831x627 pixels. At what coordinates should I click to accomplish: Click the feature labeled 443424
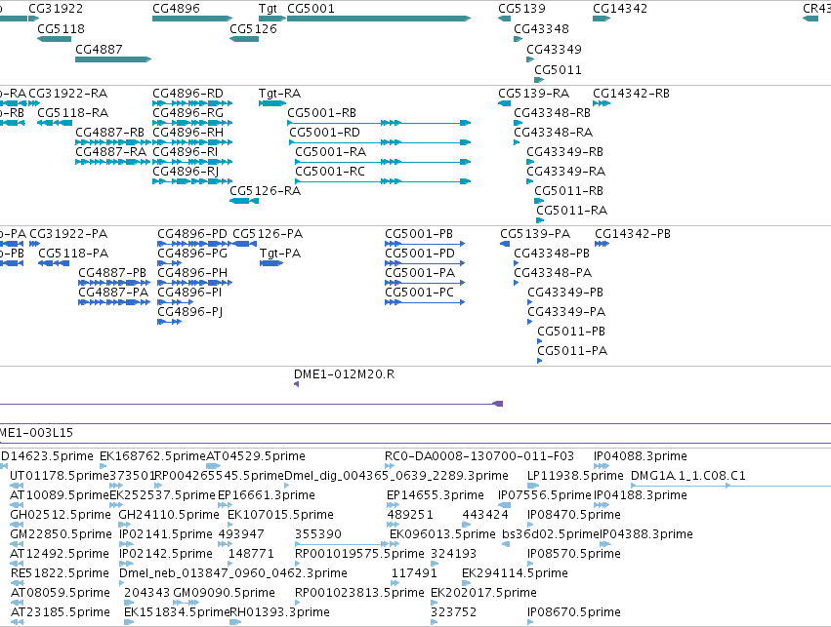point(485,515)
